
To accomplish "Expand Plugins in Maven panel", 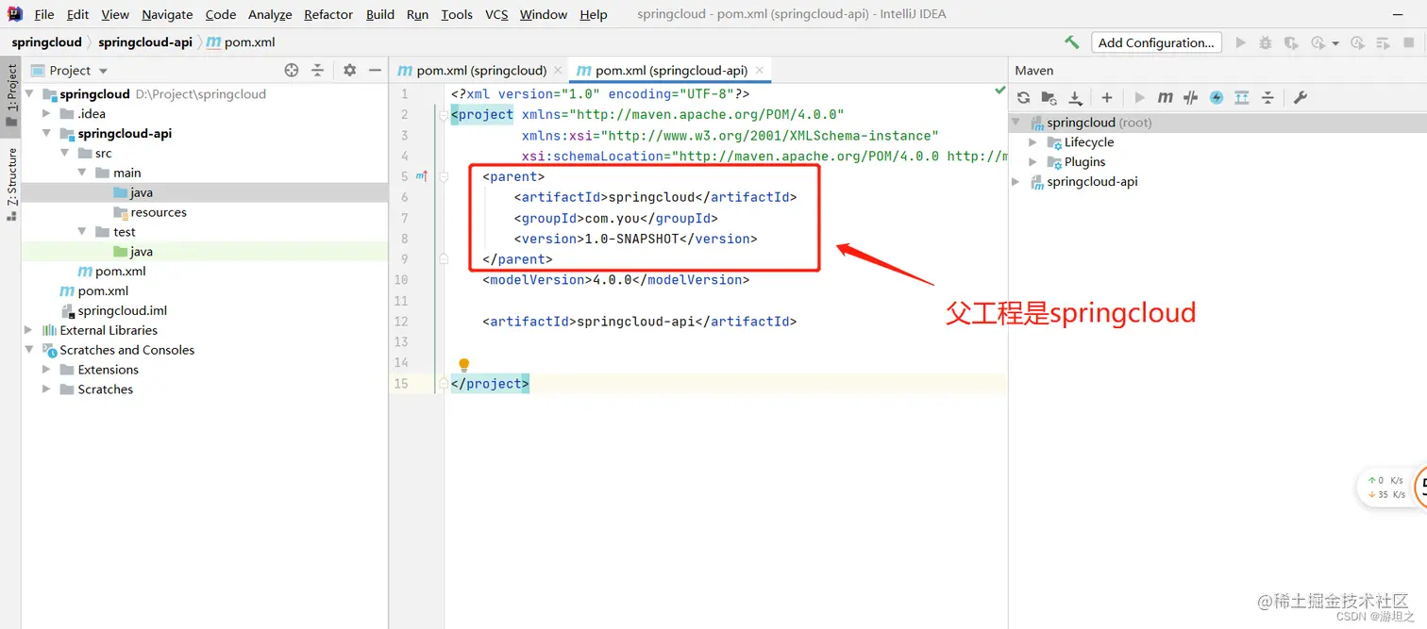I will tap(1032, 162).
